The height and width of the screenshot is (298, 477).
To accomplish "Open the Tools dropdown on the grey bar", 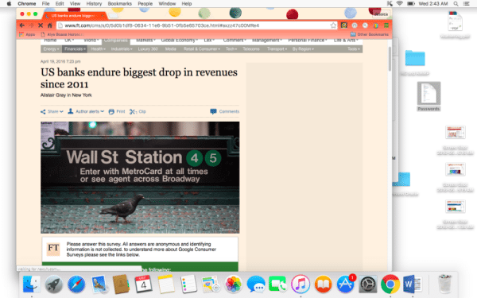I will click(354, 49).
